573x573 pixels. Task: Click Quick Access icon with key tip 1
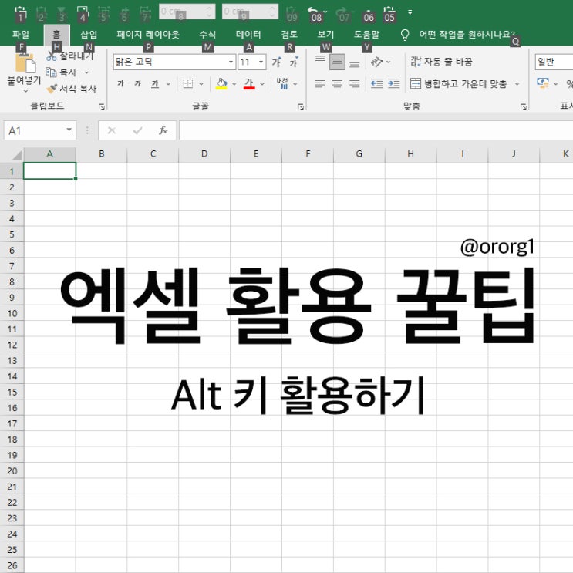click(x=20, y=13)
